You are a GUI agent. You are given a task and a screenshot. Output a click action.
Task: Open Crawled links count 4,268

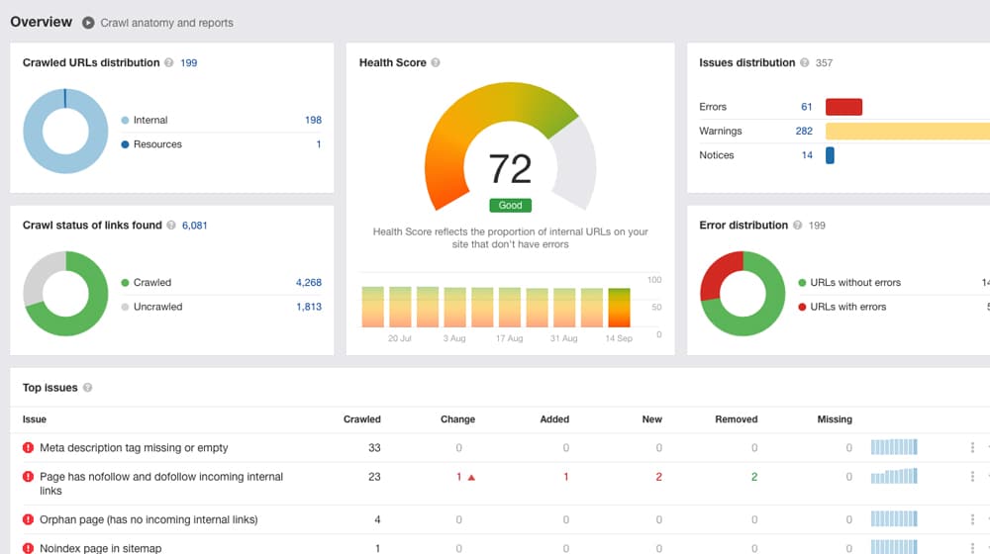coord(309,282)
